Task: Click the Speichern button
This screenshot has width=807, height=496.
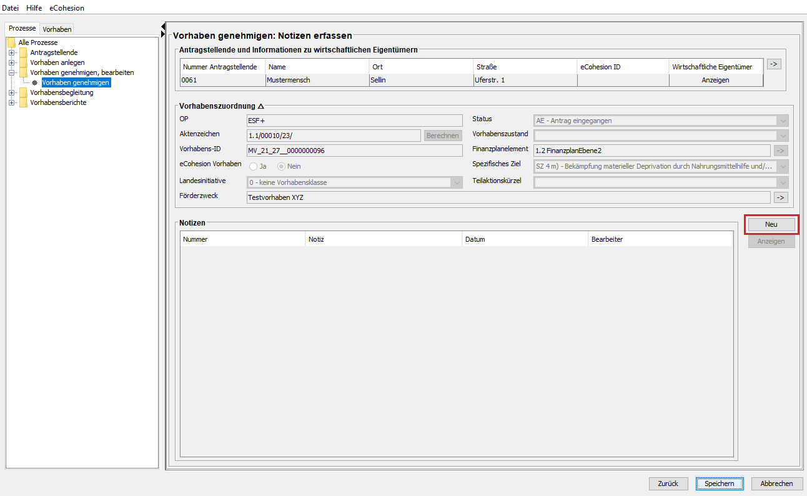Action: [719, 484]
